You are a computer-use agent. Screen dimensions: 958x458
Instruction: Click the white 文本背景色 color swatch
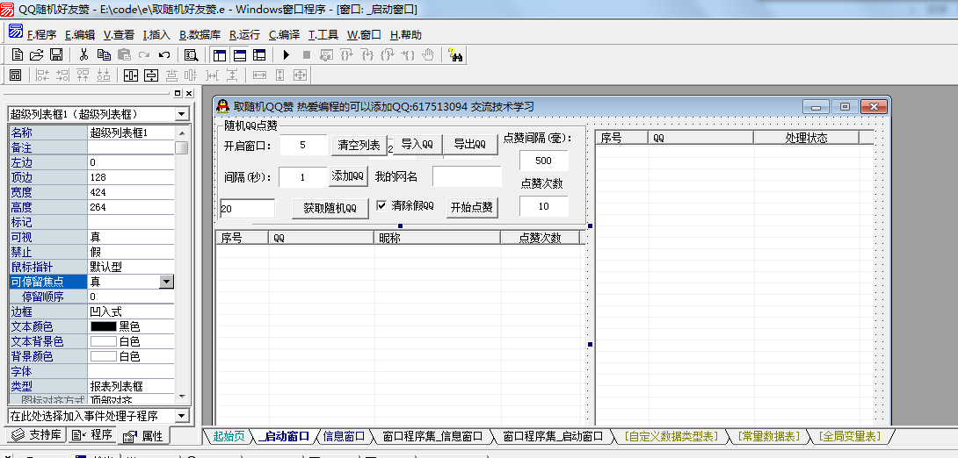[x=103, y=341]
